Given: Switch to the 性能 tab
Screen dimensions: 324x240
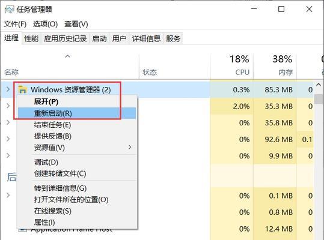Looking at the screenshot, I should click(x=31, y=38).
